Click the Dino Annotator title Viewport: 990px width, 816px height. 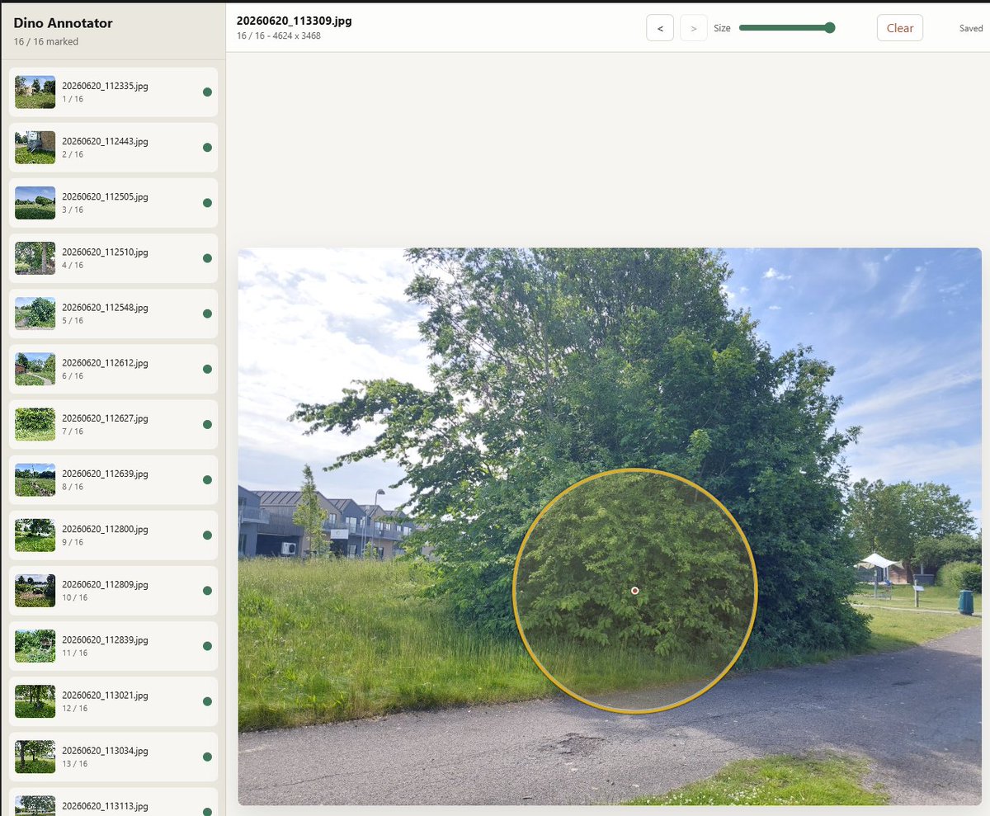pos(63,23)
